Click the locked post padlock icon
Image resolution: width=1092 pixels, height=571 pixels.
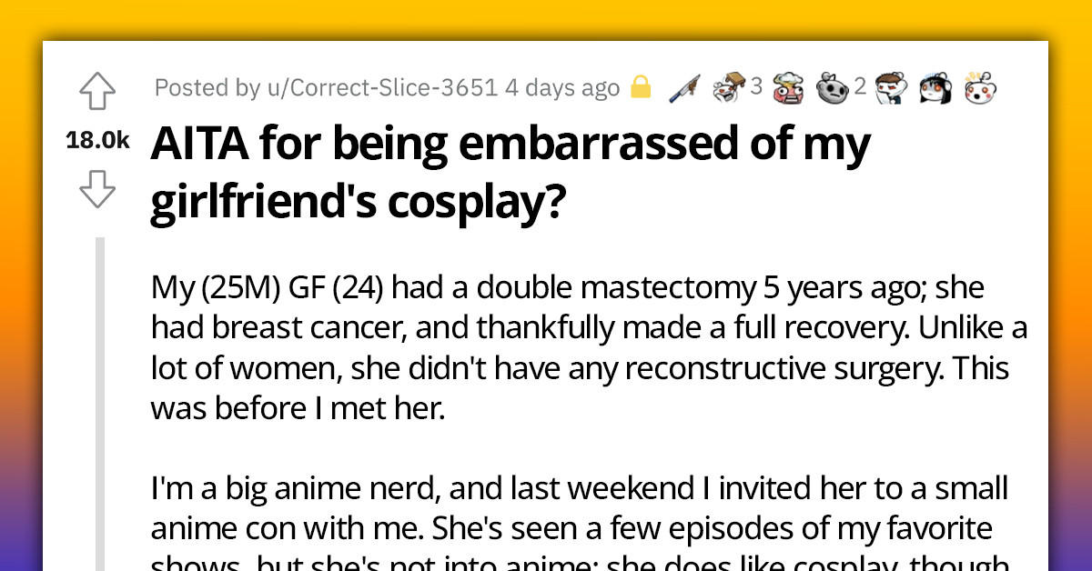click(x=642, y=87)
